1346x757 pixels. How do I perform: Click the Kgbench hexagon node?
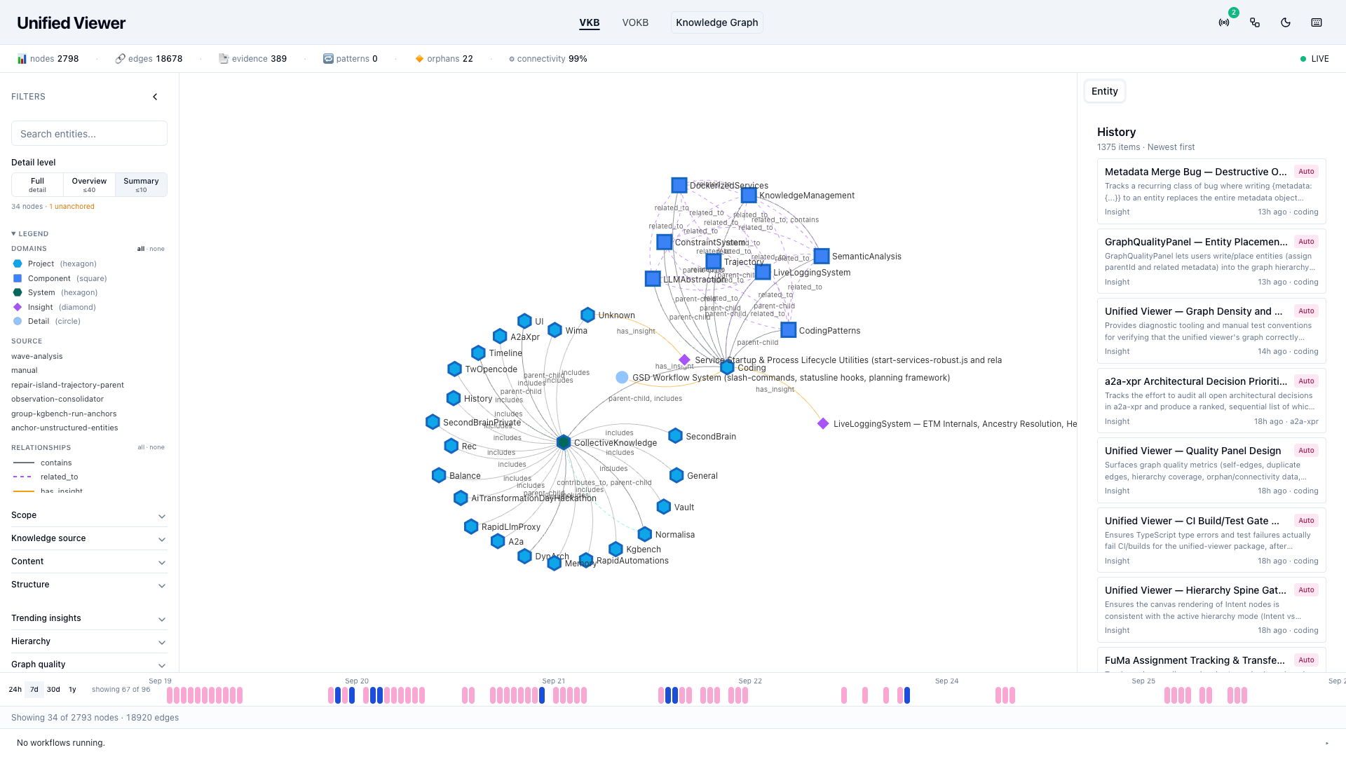(x=616, y=549)
